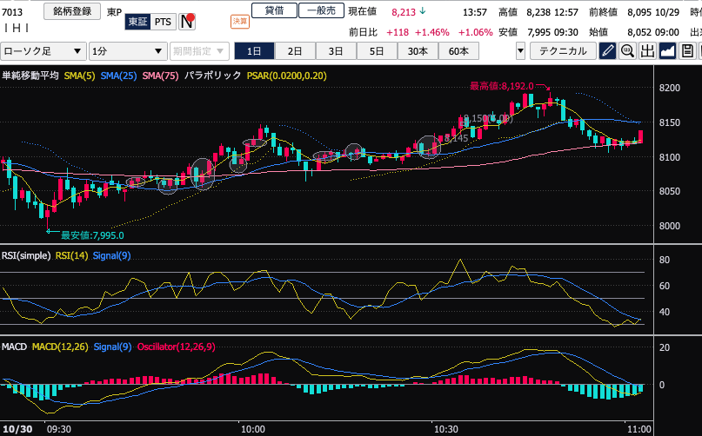Open the ローソク足 chart type dropdown
Viewport: 702px width, 436px height.
click(43, 51)
